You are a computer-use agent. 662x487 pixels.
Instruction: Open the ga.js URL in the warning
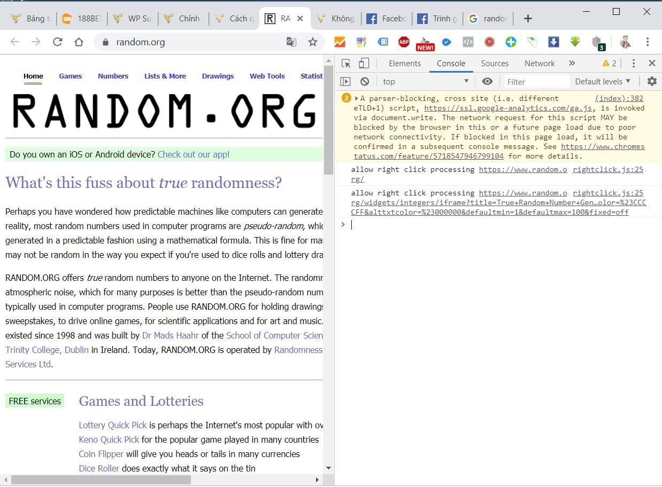[x=508, y=108]
